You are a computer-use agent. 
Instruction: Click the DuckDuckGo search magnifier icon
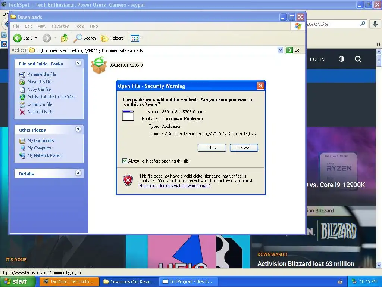tap(363, 24)
